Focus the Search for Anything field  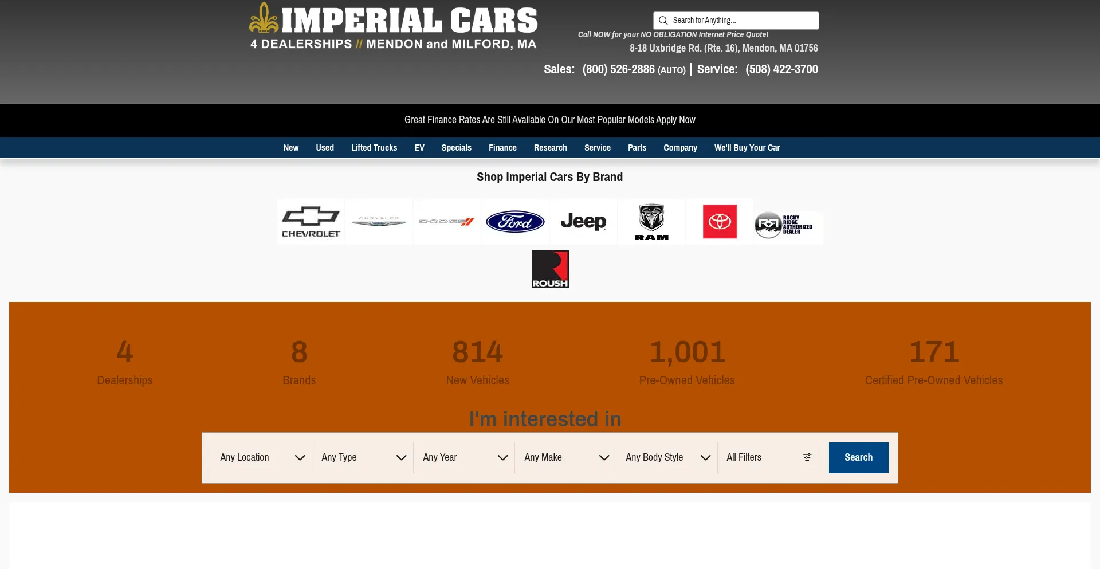742,21
